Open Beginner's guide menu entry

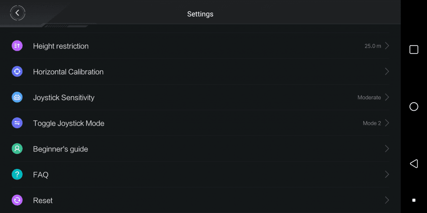200,149
